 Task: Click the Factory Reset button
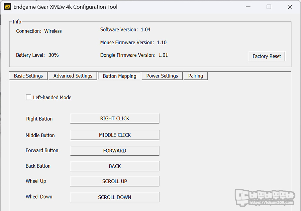point(267,56)
